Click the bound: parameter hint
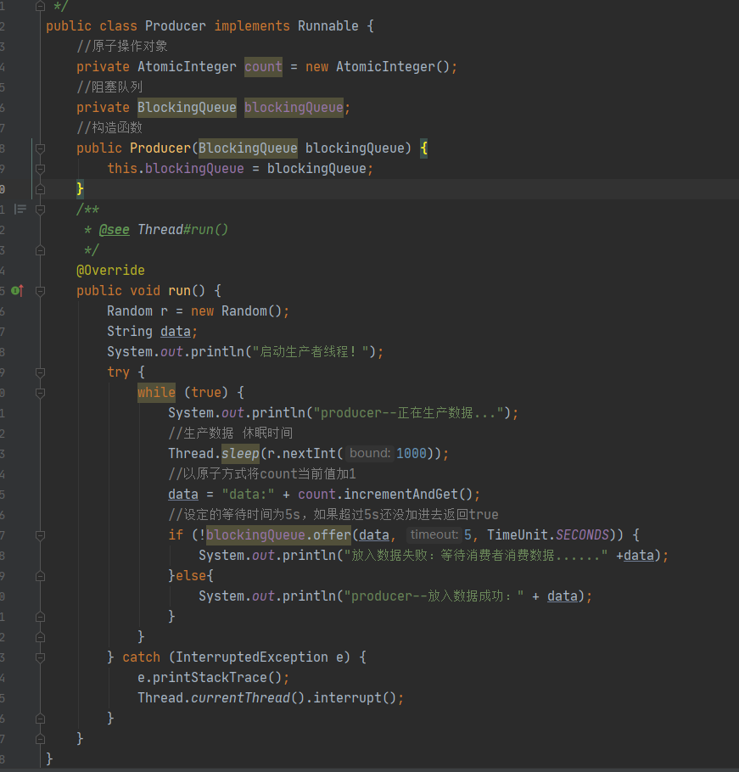This screenshot has height=772, width=739. pyautogui.click(x=369, y=453)
